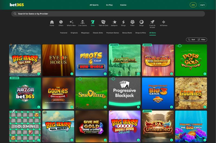Show info for Give Me Gold
The image size is (216, 143).
pyautogui.click(x=105, y=140)
